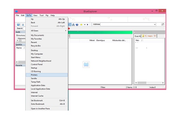This screenshot has height=129, width=188.
Task: Click the Méret column header
Action: pos(92,41)
